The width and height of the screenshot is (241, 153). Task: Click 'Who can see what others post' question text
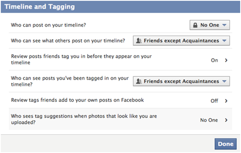(68, 41)
